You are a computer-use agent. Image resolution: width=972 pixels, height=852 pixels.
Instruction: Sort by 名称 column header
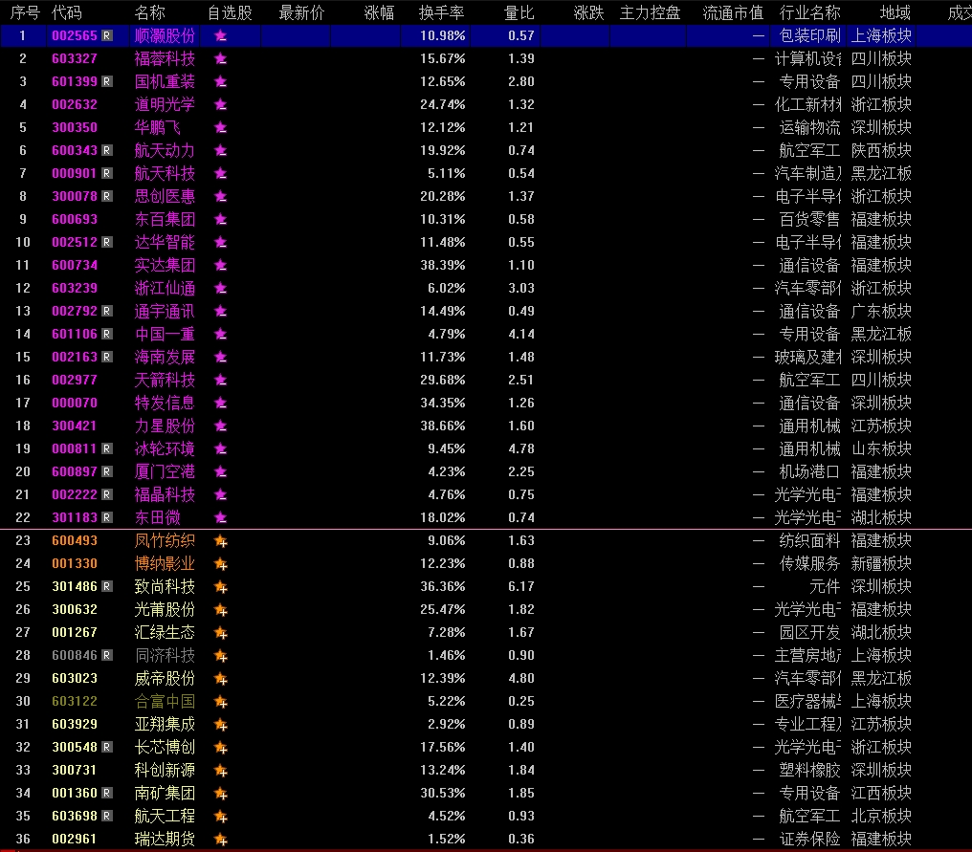pyautogui.click(x=149, y=12)
